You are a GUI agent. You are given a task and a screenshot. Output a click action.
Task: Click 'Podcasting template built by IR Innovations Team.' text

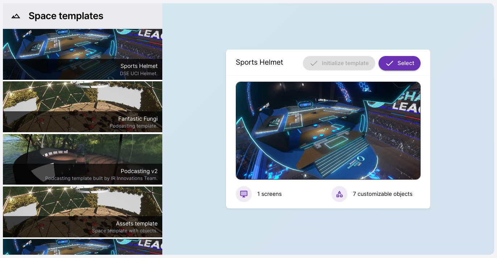tap(101, 179)
